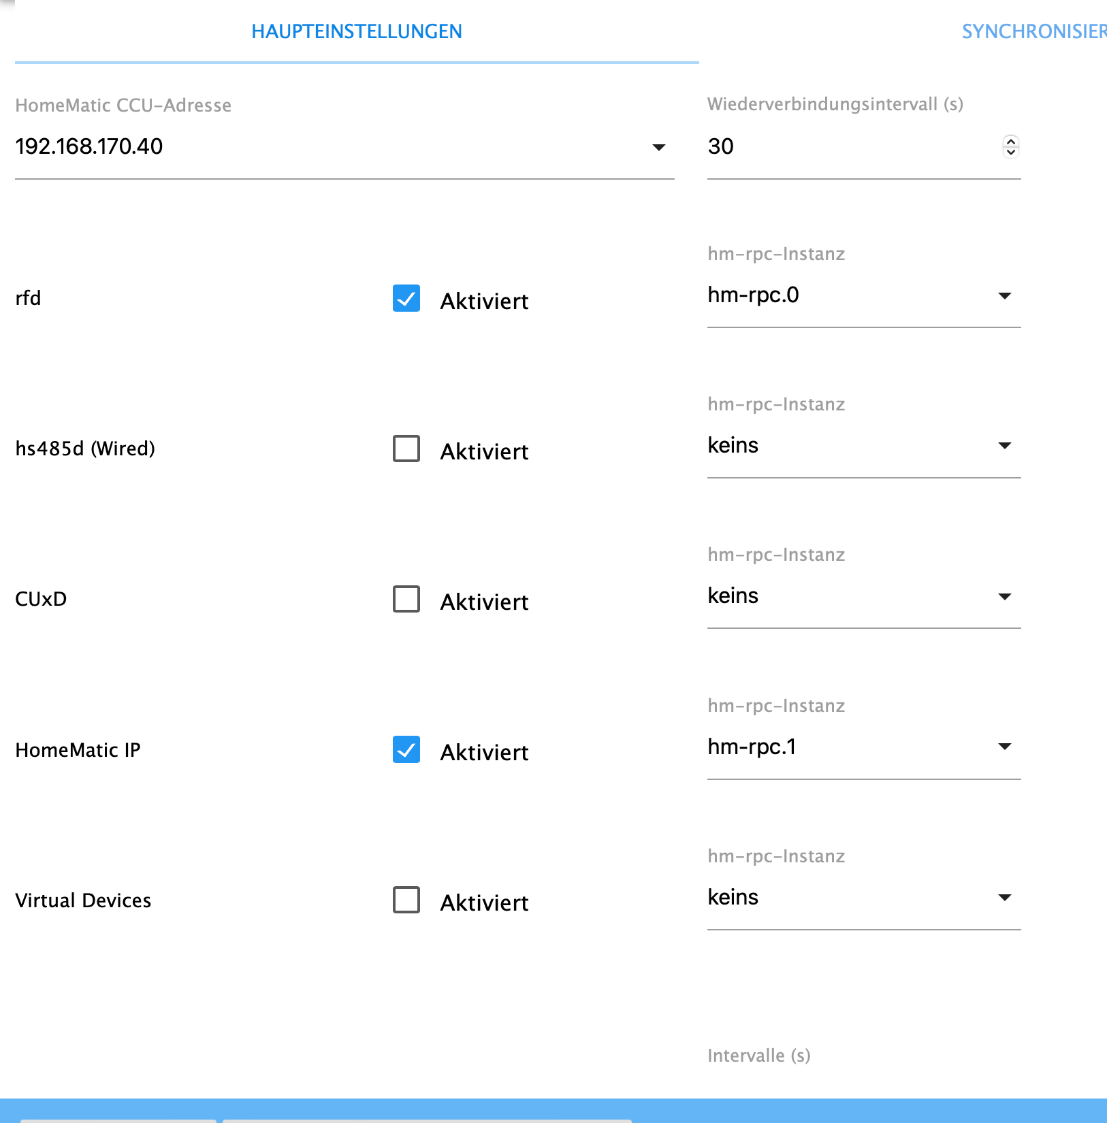Image resolution: width=1107 pixels, height=1123 pixels.
Task: Disable the HomeMatic IP checkbox
Action: point(406,749)
